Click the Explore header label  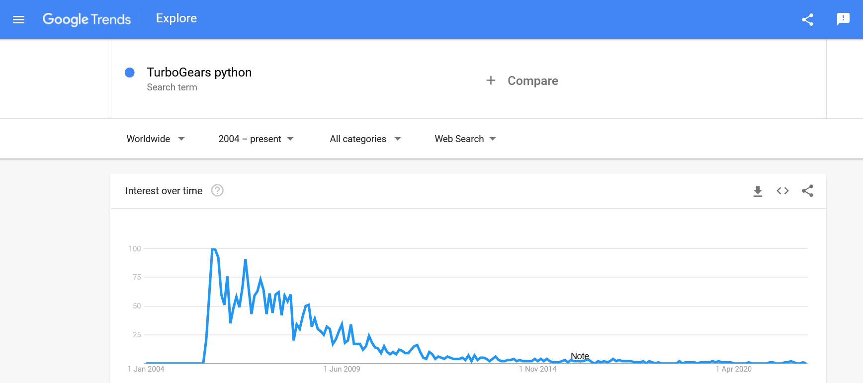tap(176, 18)
